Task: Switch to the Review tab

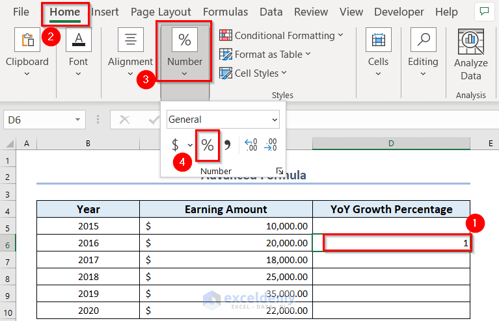Action: click(x=311, y=12)
